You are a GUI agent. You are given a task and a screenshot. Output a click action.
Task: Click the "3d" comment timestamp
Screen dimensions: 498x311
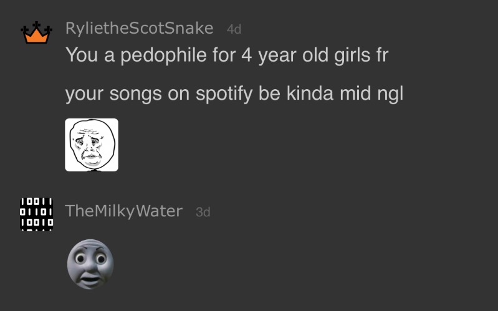click(x=203, y=212)
